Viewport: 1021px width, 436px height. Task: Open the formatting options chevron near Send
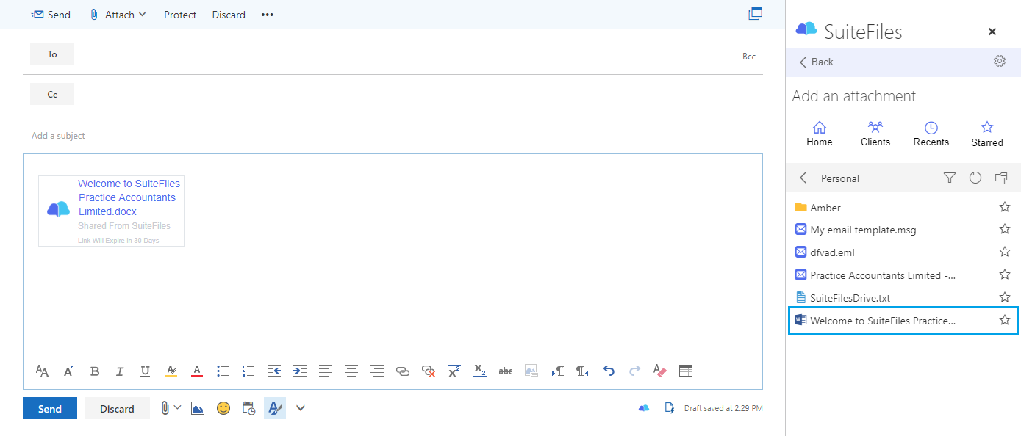300,407
